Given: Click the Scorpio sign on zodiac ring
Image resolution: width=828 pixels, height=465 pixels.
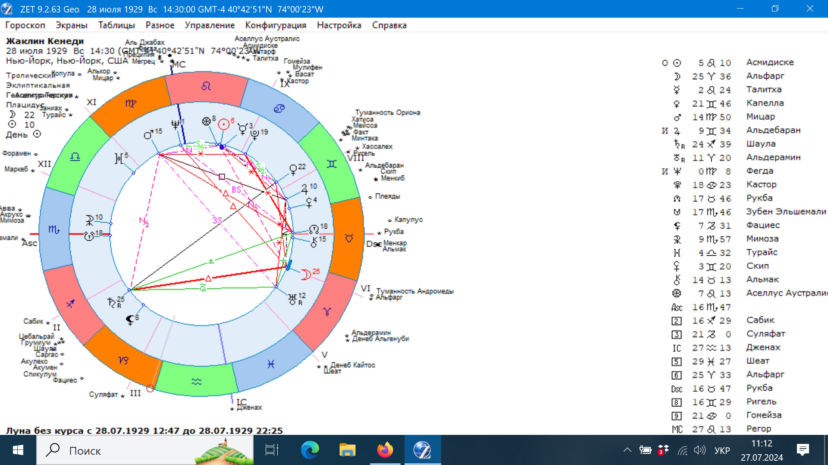Looking at the screenshot, I should click(53, 229).
